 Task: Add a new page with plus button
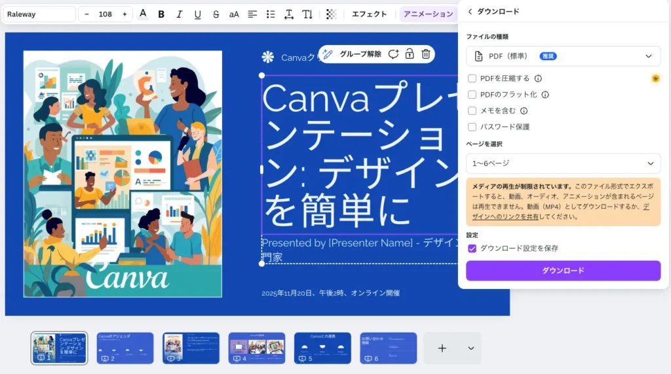pyautogui.click(x=442, y=348)
